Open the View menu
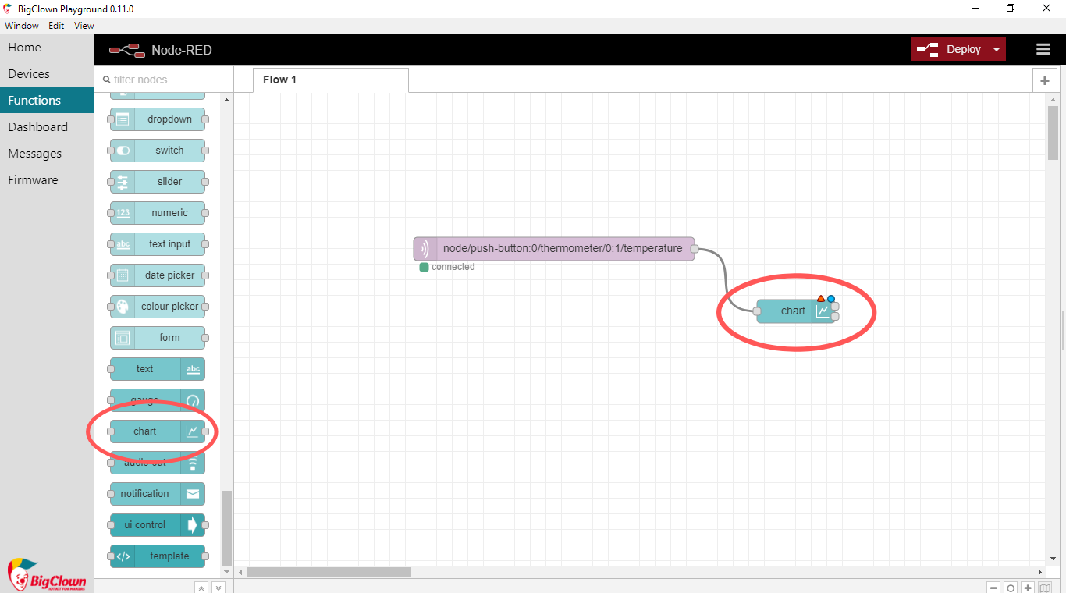This screenshot has width=1066, height=593. 84,26
